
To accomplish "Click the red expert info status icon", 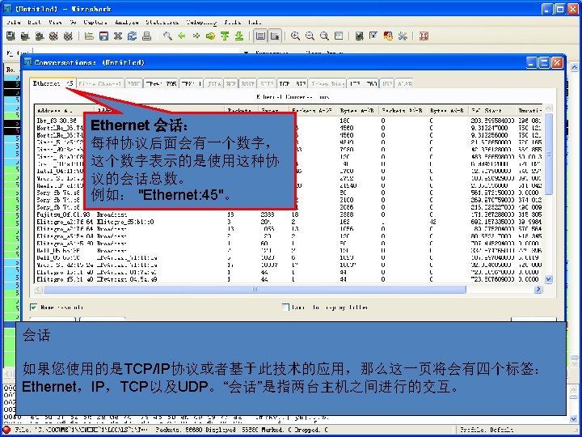I will pyautogui.click(x=6, y=430).
